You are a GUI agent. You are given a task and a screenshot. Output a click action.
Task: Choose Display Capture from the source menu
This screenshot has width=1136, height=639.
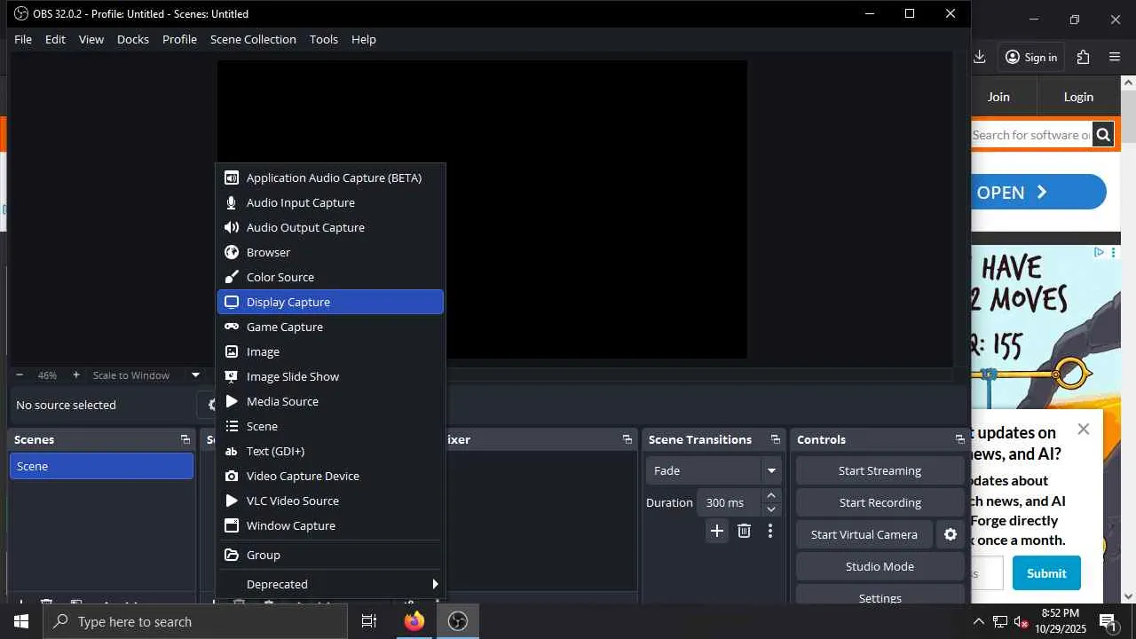pos(330,302)
